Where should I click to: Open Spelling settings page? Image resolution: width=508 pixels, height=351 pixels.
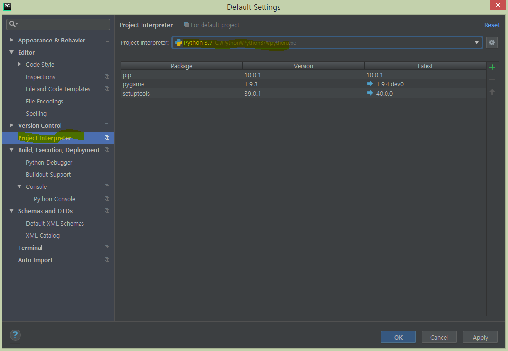[x=36, y=114]
